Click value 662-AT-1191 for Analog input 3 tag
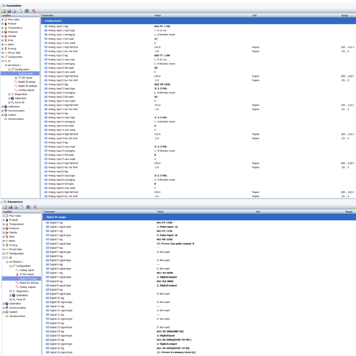 tap(162, 84)
